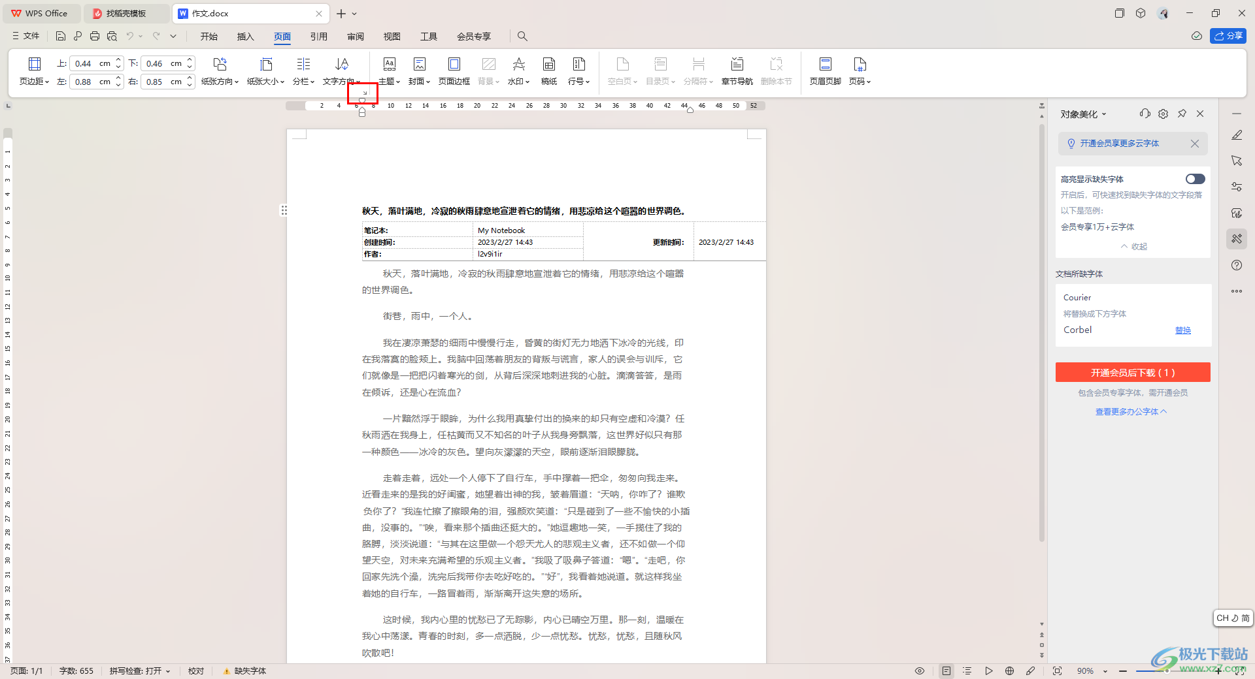Click the pen tool in right sidebar
Image resolution: width=1255 pixels, height=679 pixels.
point(1237,135)
